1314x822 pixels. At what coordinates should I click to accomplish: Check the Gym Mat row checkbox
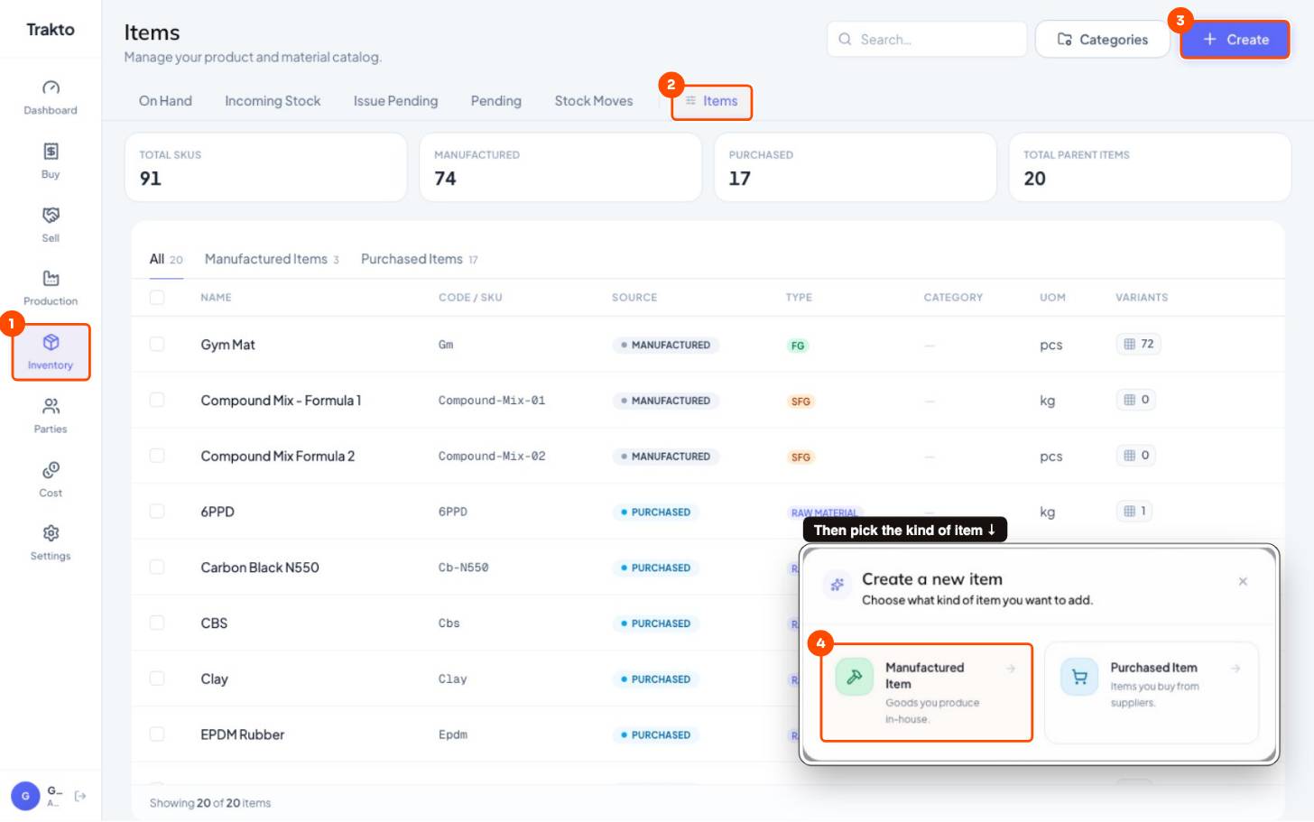pos(157,345)
